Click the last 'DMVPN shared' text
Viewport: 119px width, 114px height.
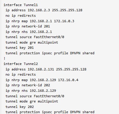click(x=82, y=112)
